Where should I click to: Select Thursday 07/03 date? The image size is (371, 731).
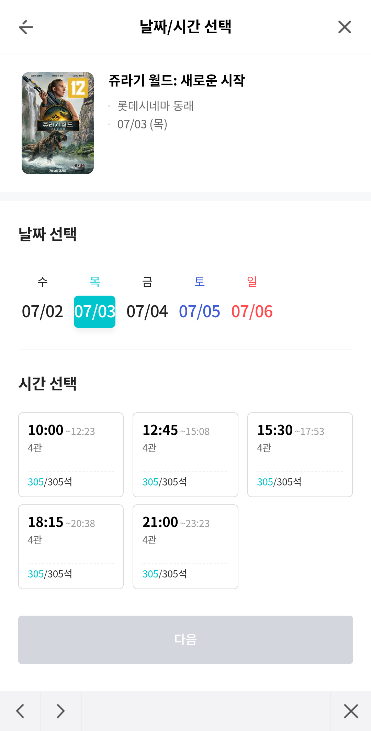click(95, 301)
